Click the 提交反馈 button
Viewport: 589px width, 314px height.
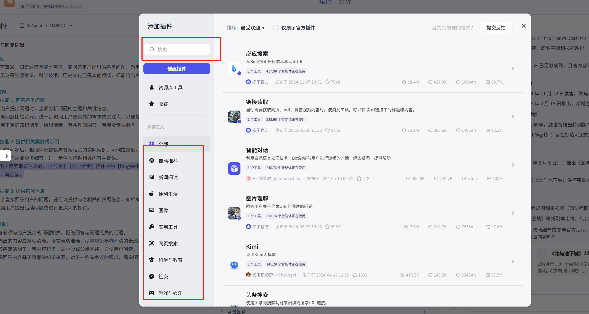496,28
